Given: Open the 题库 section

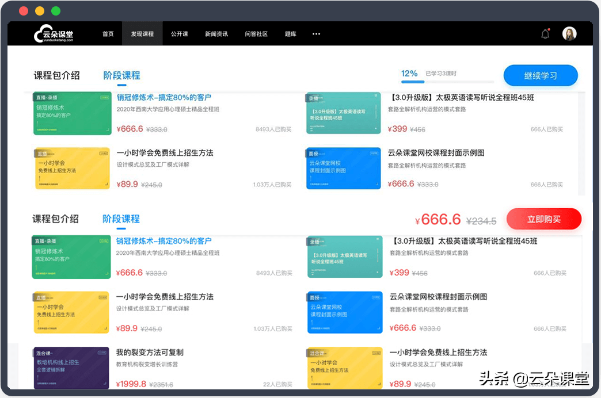Looking at the screenshot, I should pos(290,33).
